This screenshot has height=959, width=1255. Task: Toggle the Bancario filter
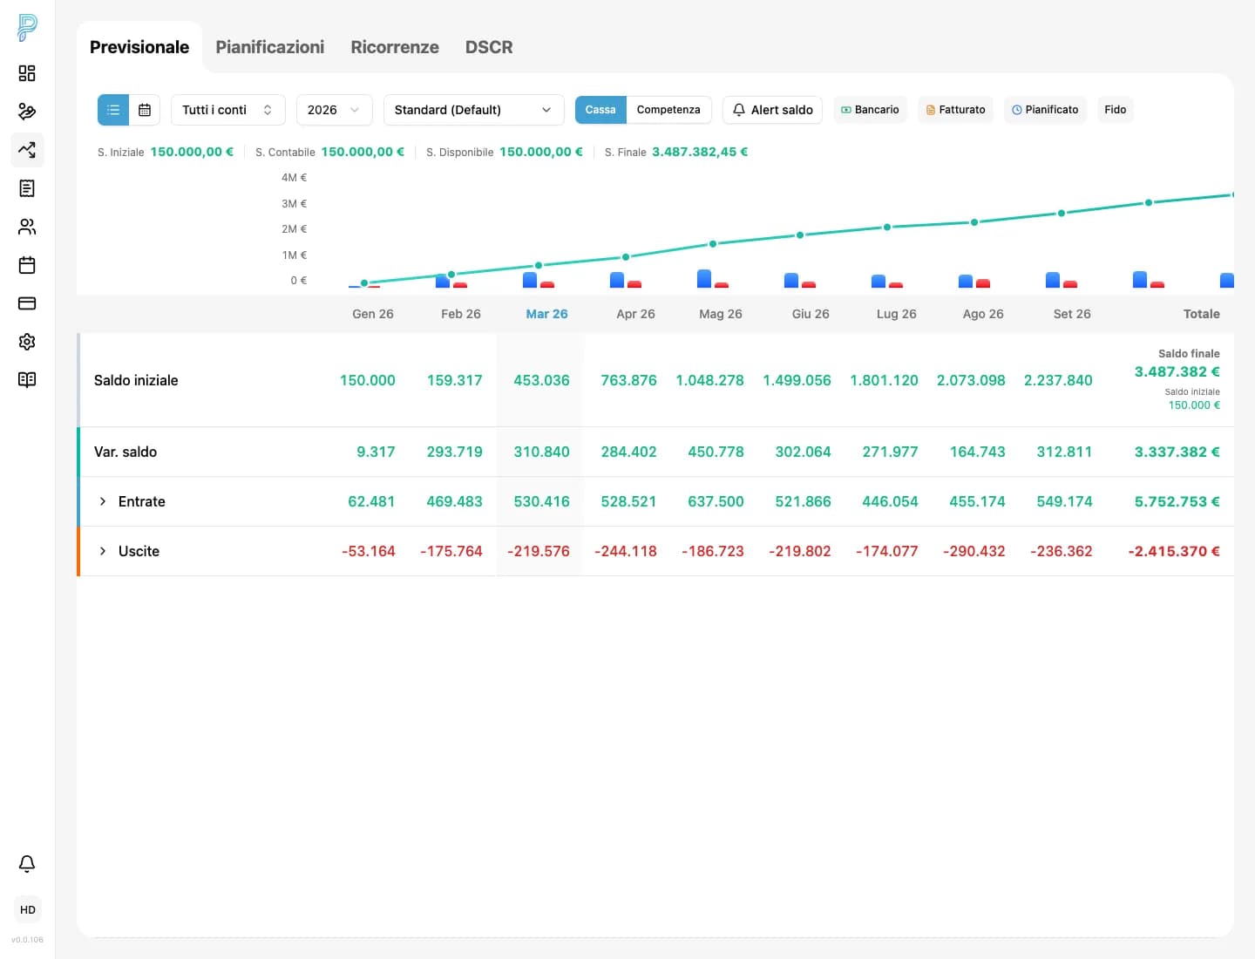pyautogui.click(x=870, y=109)
